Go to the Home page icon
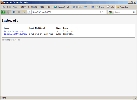 [24, 12]
